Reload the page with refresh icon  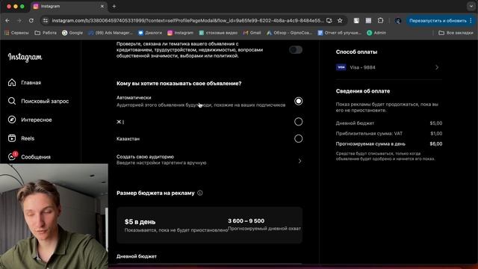pyautogui.click(x=31, y=20)
